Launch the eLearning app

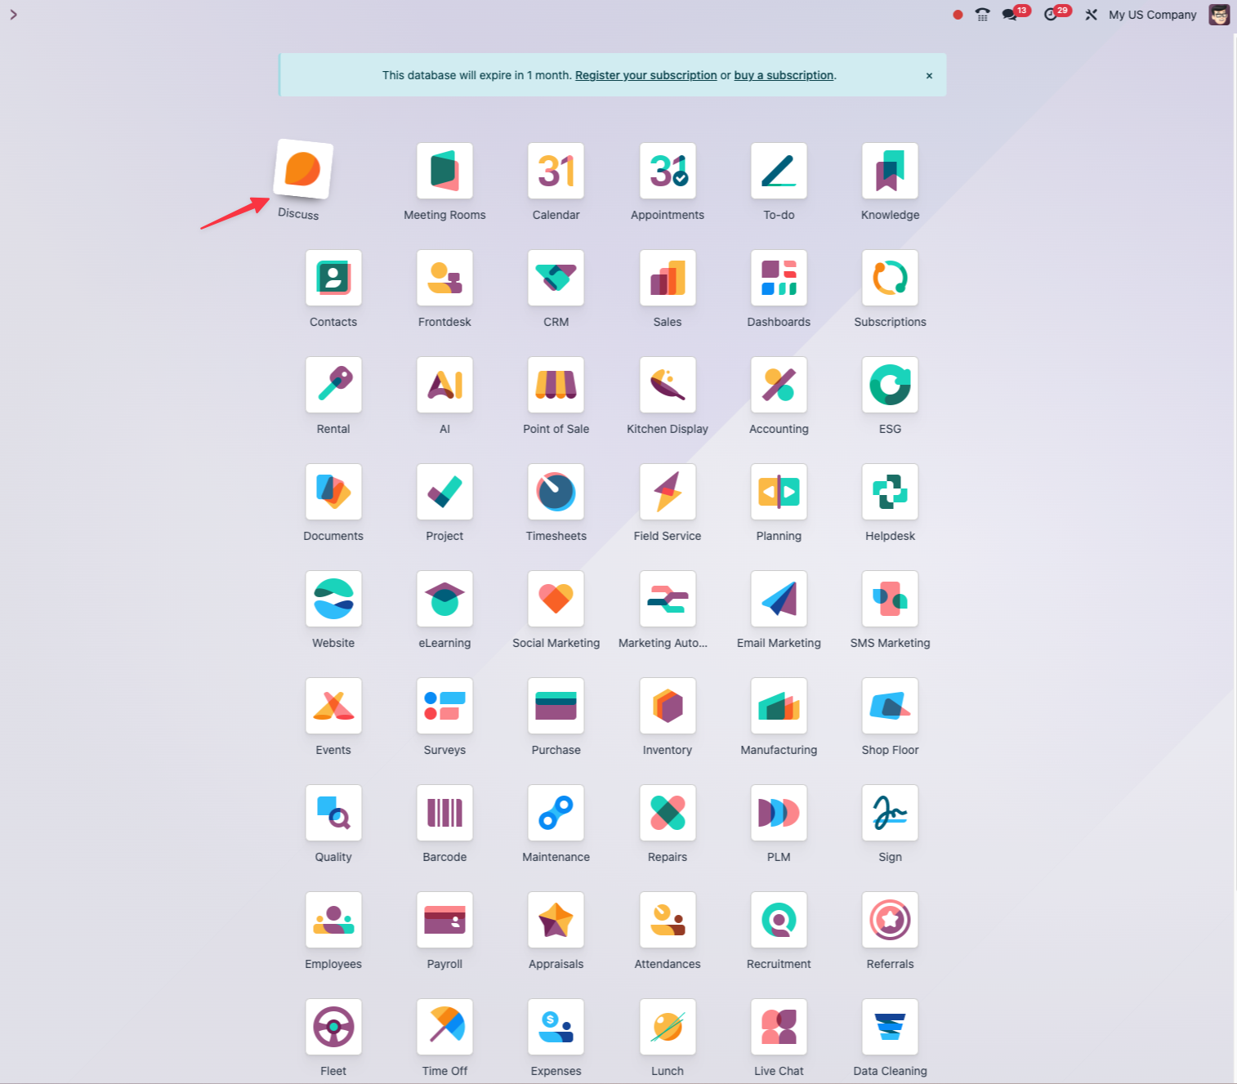point(444,599)
